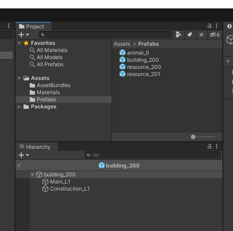The width and height of the screenshot is (233, 231).
Task: Click the Inspector GameObject cube icon
Action: (x=230, y=40)
